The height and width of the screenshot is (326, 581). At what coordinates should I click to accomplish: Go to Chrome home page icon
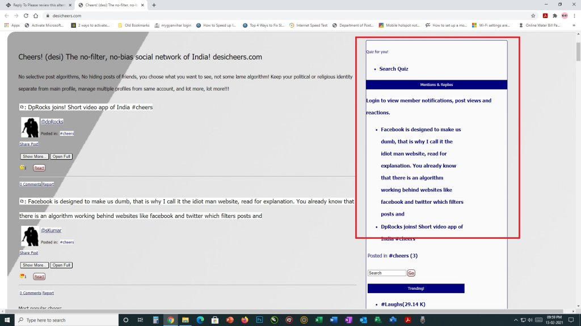click(36, 15)
